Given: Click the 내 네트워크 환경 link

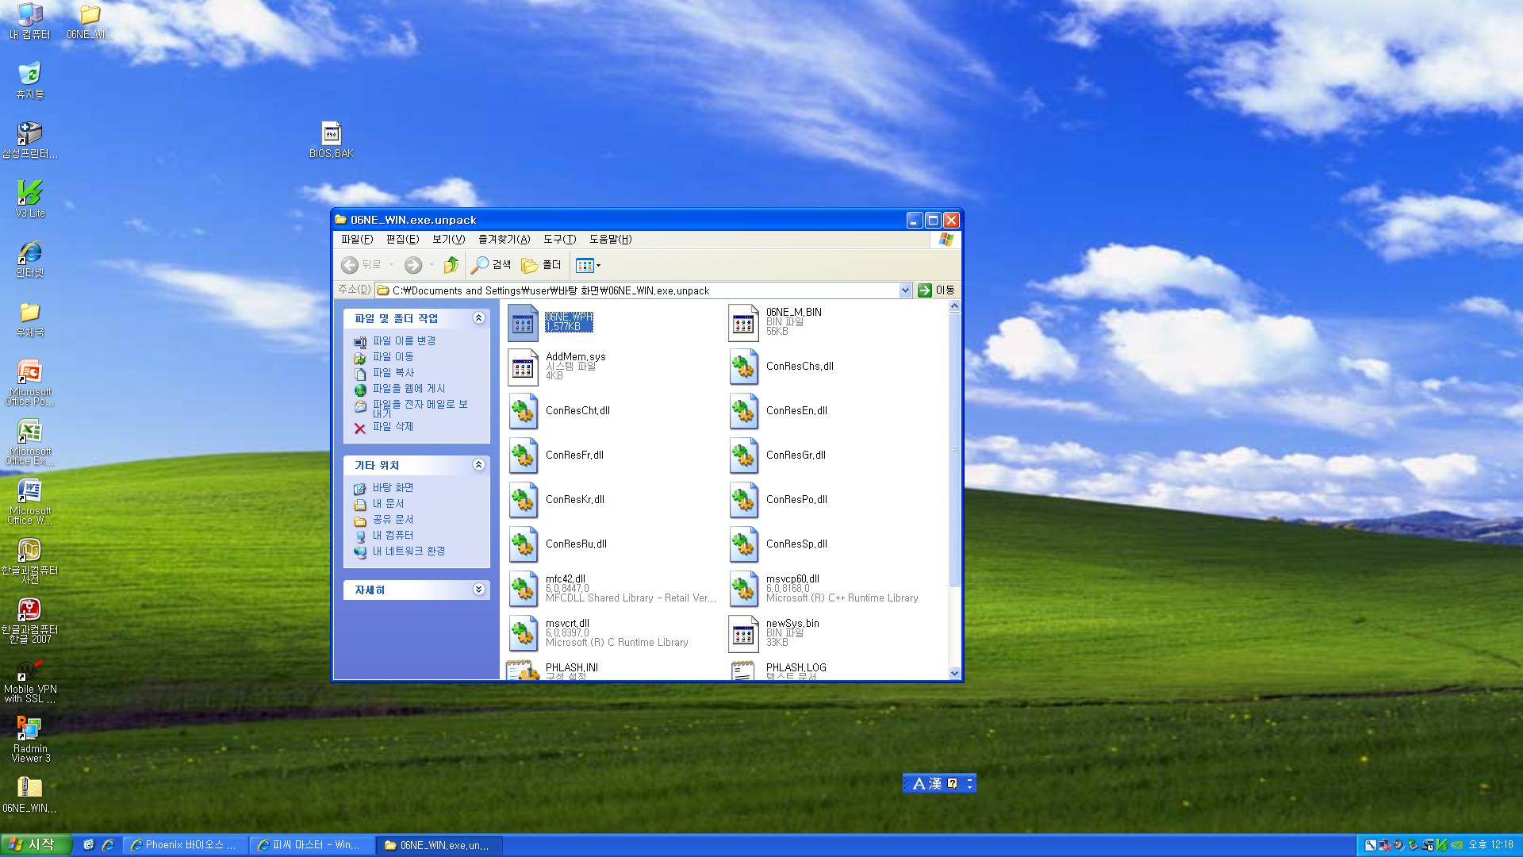Looking at the screenshot, I should [409, 551].
